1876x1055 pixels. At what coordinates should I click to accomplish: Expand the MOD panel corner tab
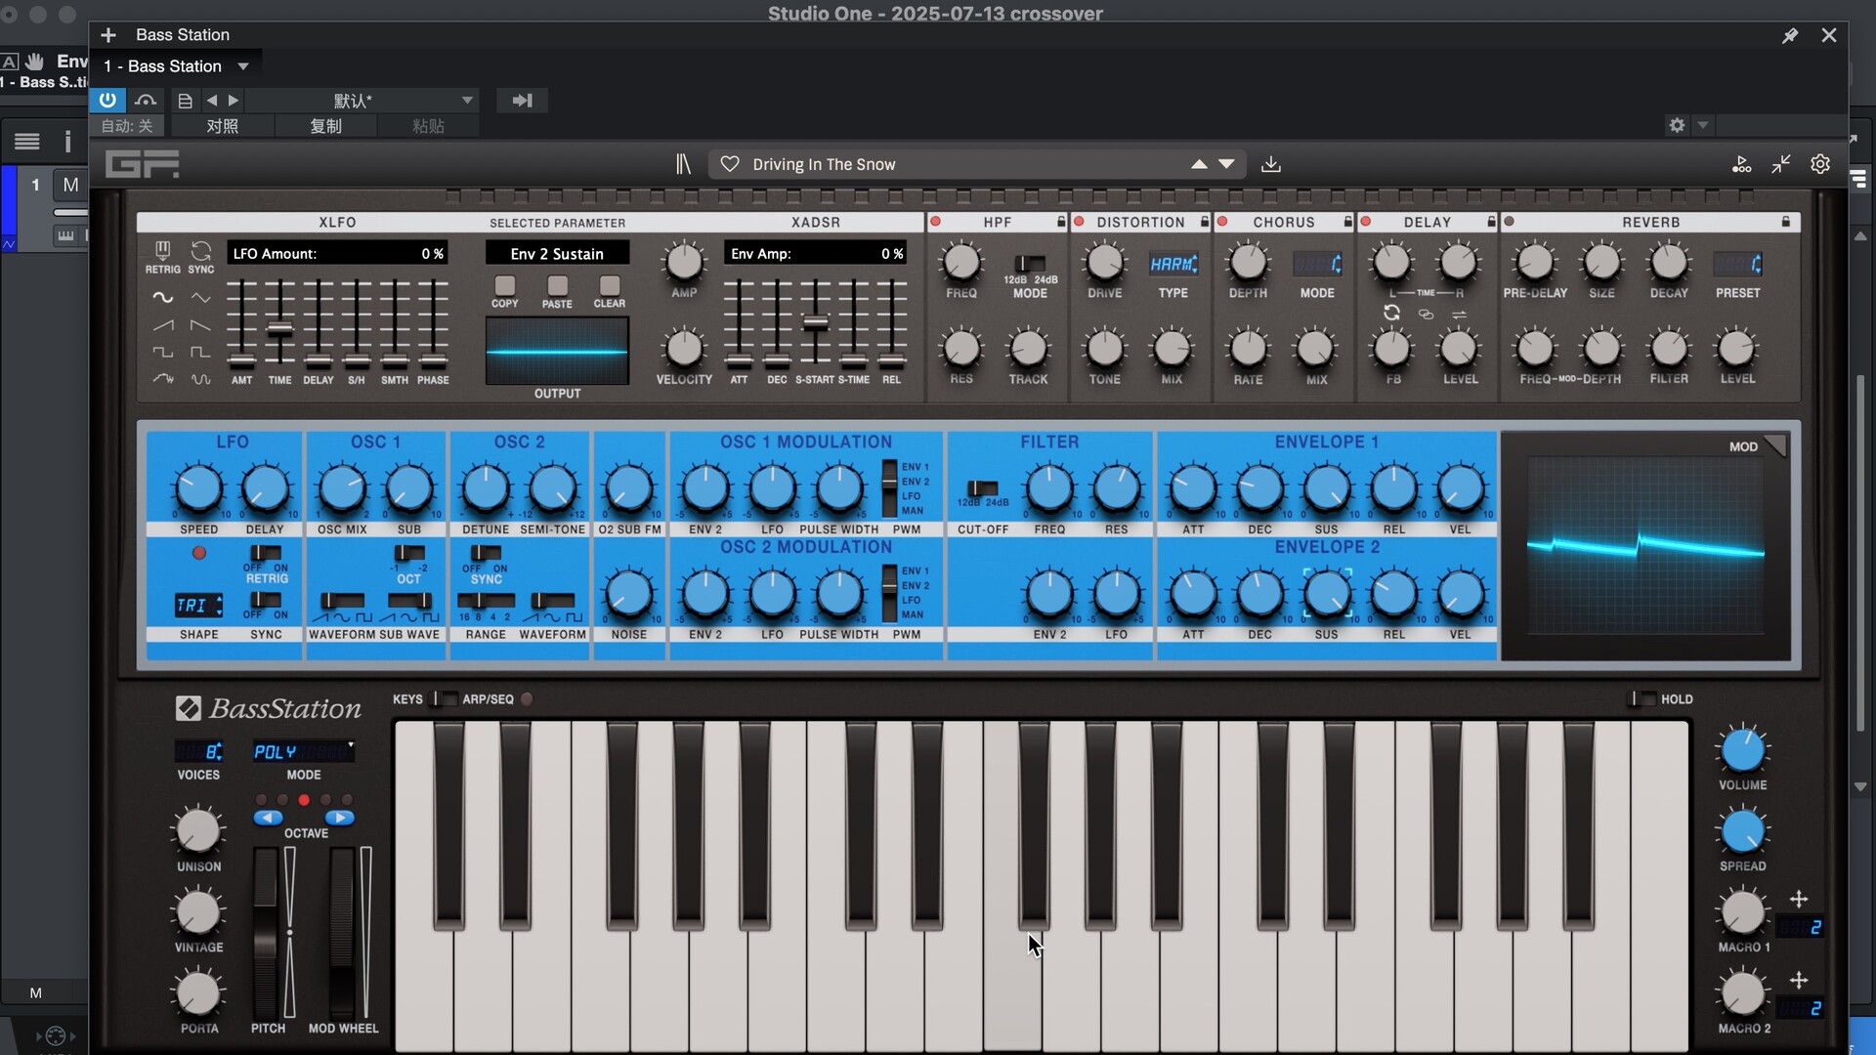1775,445
